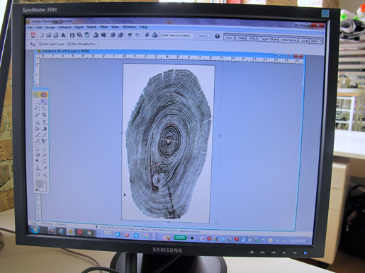Choose the Zoom magnifier tool
The width and height of the screenshot is (365, 273).
[45, 175]
